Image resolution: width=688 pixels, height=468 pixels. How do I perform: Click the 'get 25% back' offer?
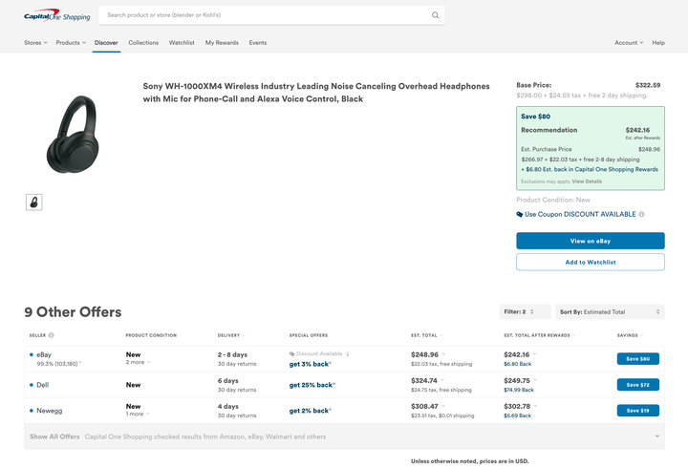(312, 385)
